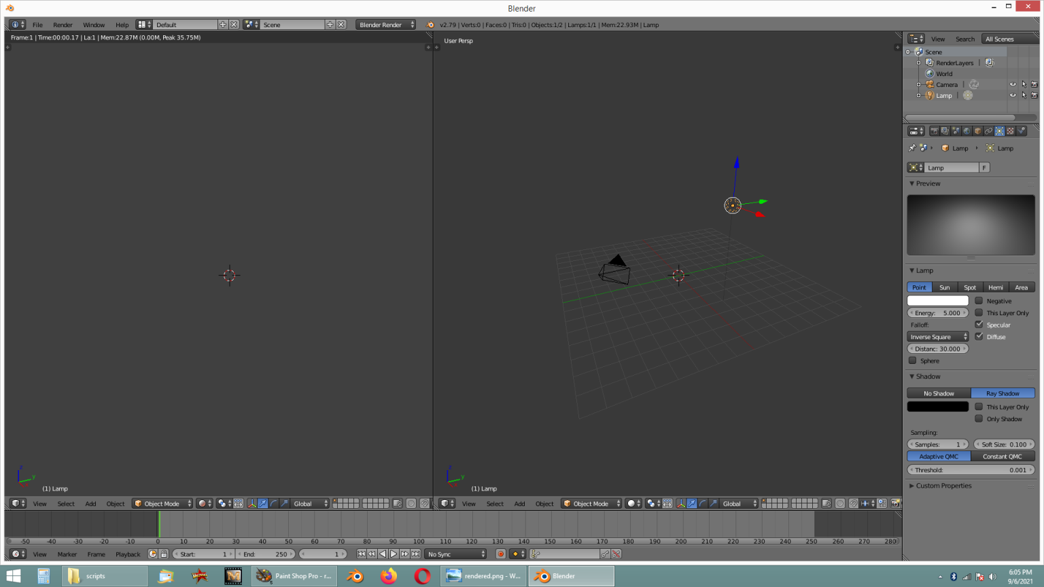This screenshot has width=1044, height=587.
Task: Enable the Negative checkbox
Action: coord(979,300)
